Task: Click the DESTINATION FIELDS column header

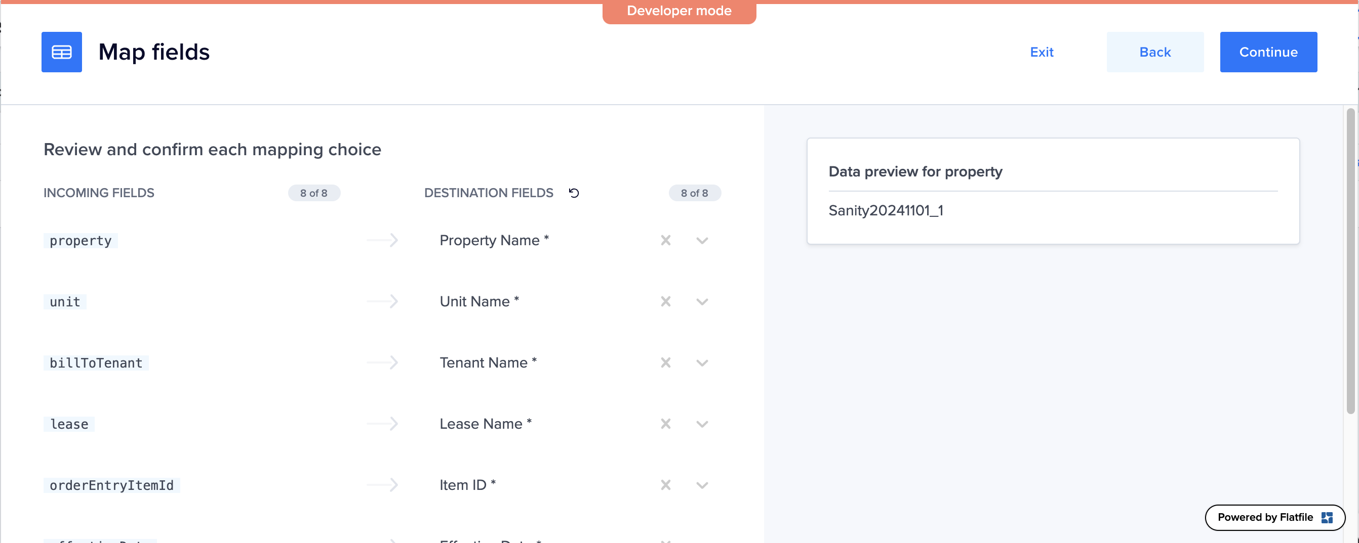Action: [489, 193]
